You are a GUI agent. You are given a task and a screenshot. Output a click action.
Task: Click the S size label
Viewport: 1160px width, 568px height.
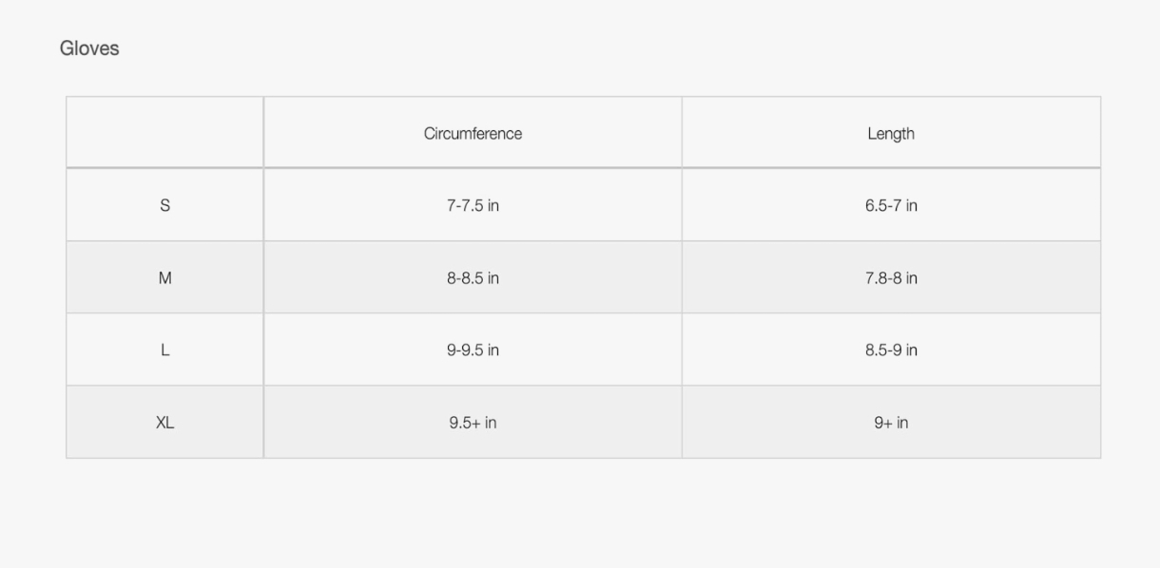(164, 205)
